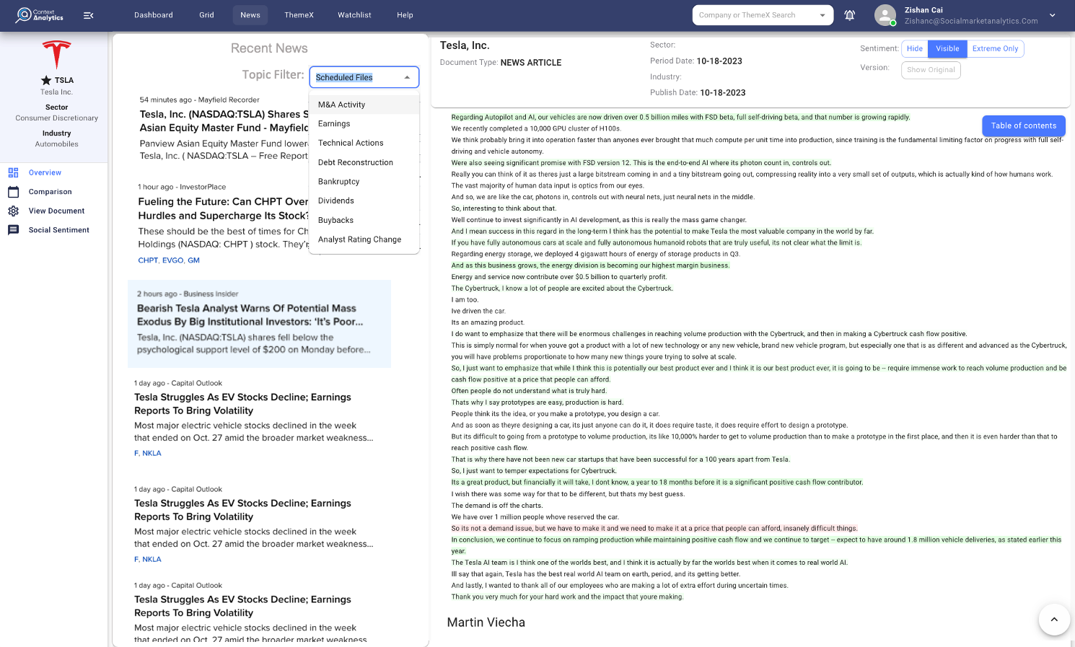
Task: Click the EVGO ticker link
Action: click(172, 260)
